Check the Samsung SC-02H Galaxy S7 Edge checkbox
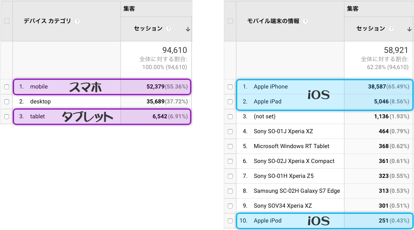 (x=230, y=191)
